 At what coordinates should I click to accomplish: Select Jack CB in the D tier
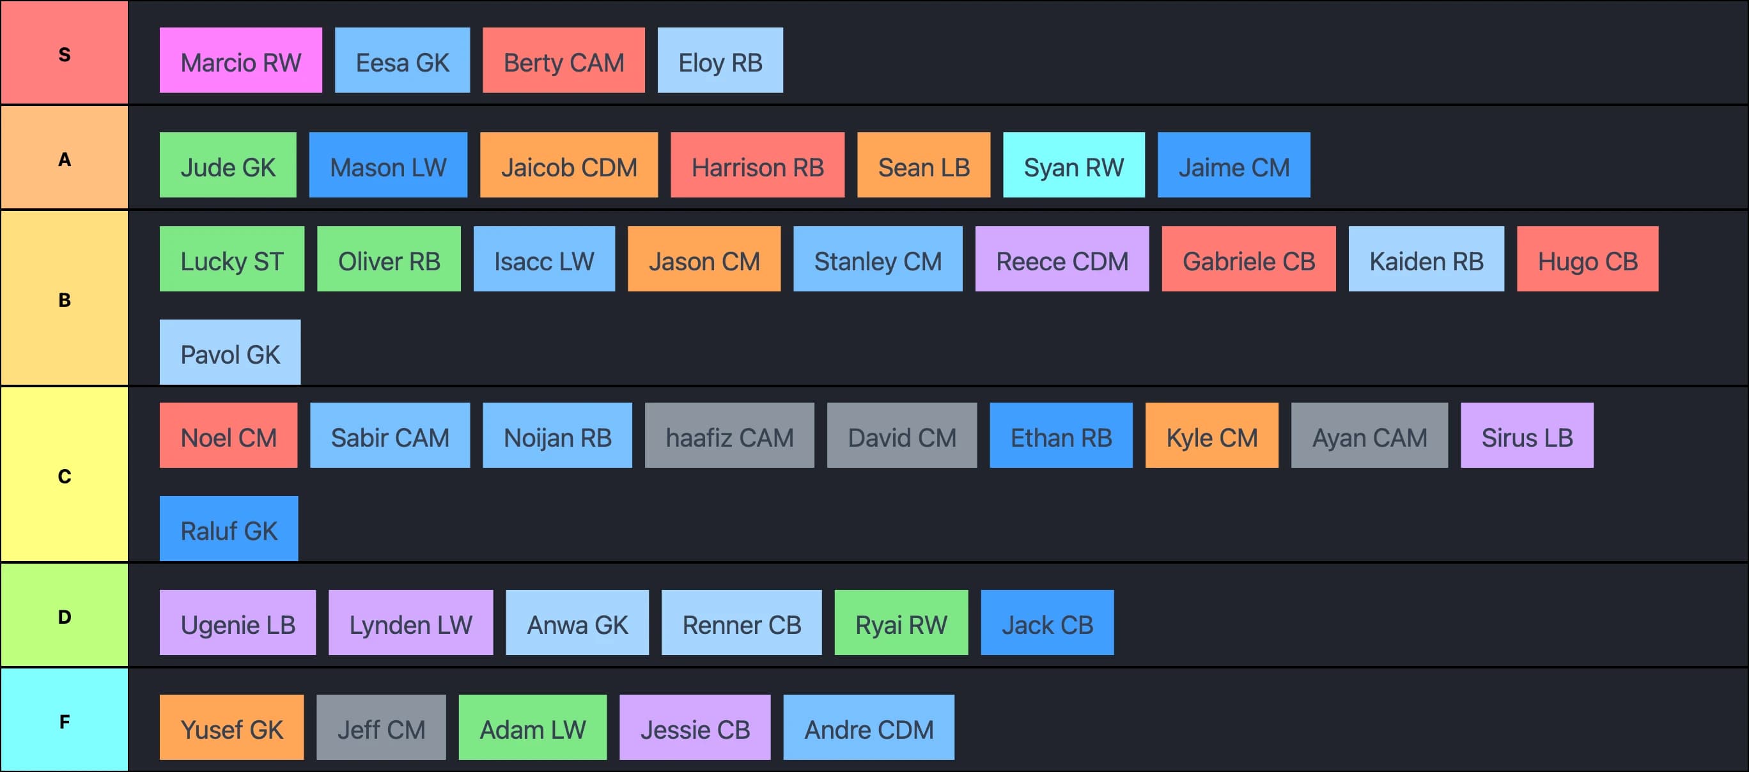pyautogui.click(x=1048, y=622)
